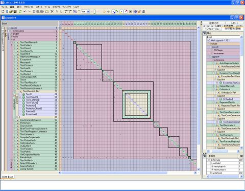Open the レポート menu

(39, 7)
